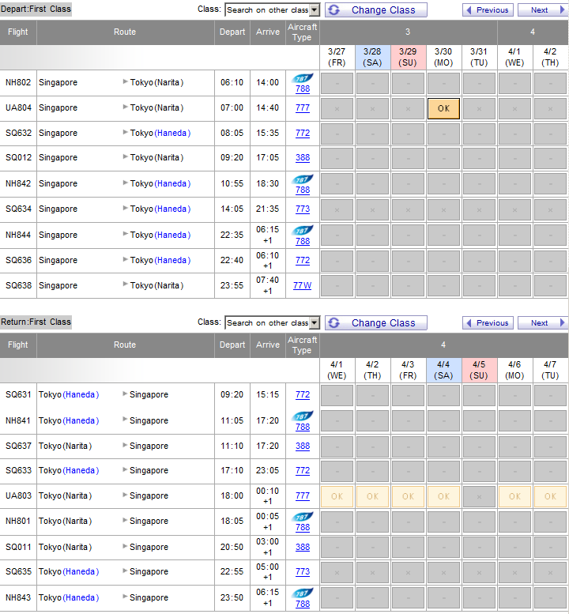569x614 pixels.
Task: Open aircraft type 772 link for SQ633
Action: click(x=303, y=471)
